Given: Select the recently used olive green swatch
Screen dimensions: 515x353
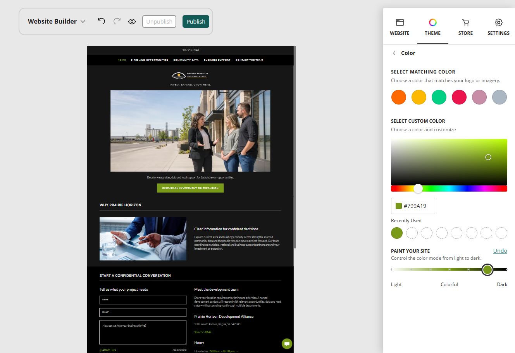Looking at the screenshot, I should pos(397,233).
